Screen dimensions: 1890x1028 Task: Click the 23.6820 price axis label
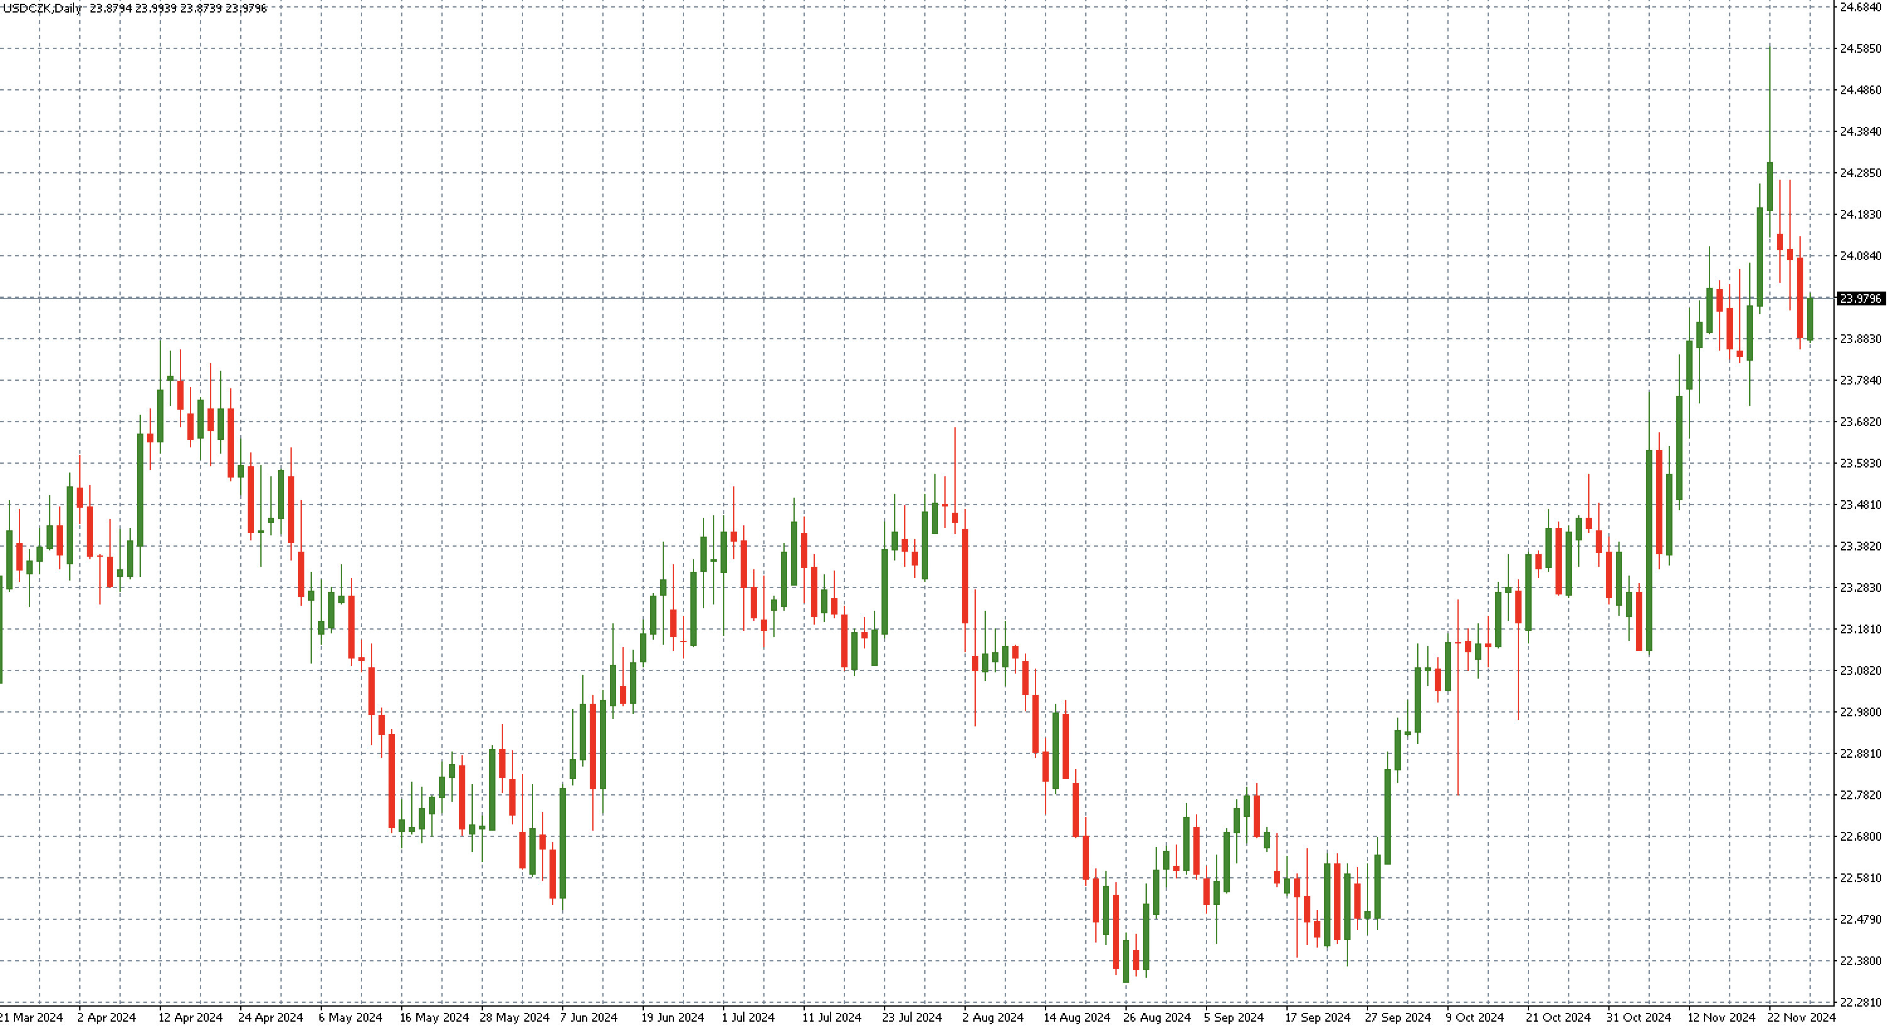(x=1860, y=422)
